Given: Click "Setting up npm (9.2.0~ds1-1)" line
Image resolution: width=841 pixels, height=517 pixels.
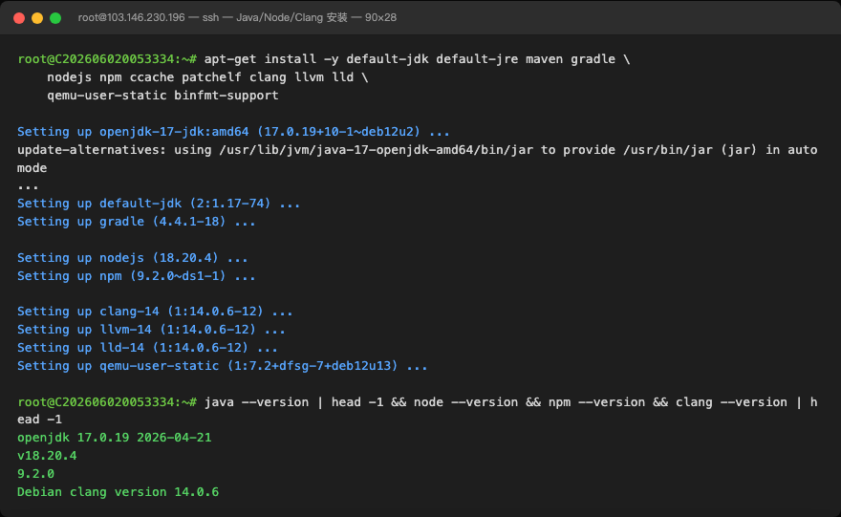Looking at the screenshot, I should click(137, 276).
